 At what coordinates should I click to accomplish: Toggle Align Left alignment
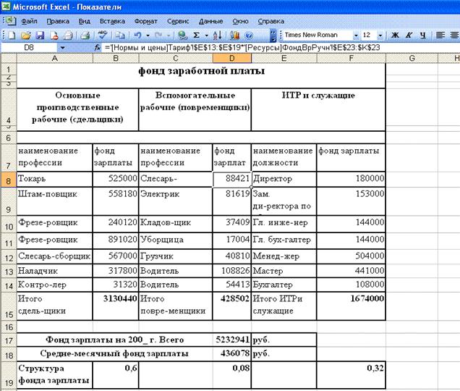coord(440,35)
